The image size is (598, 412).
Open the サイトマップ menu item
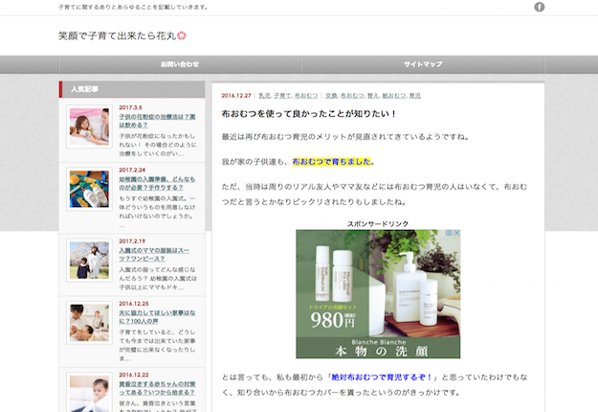pos(423,64)
